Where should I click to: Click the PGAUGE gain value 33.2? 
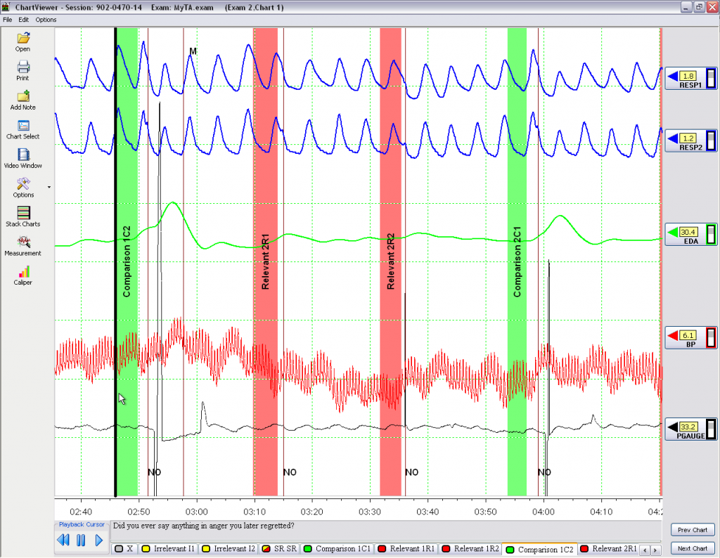point(688,427)
